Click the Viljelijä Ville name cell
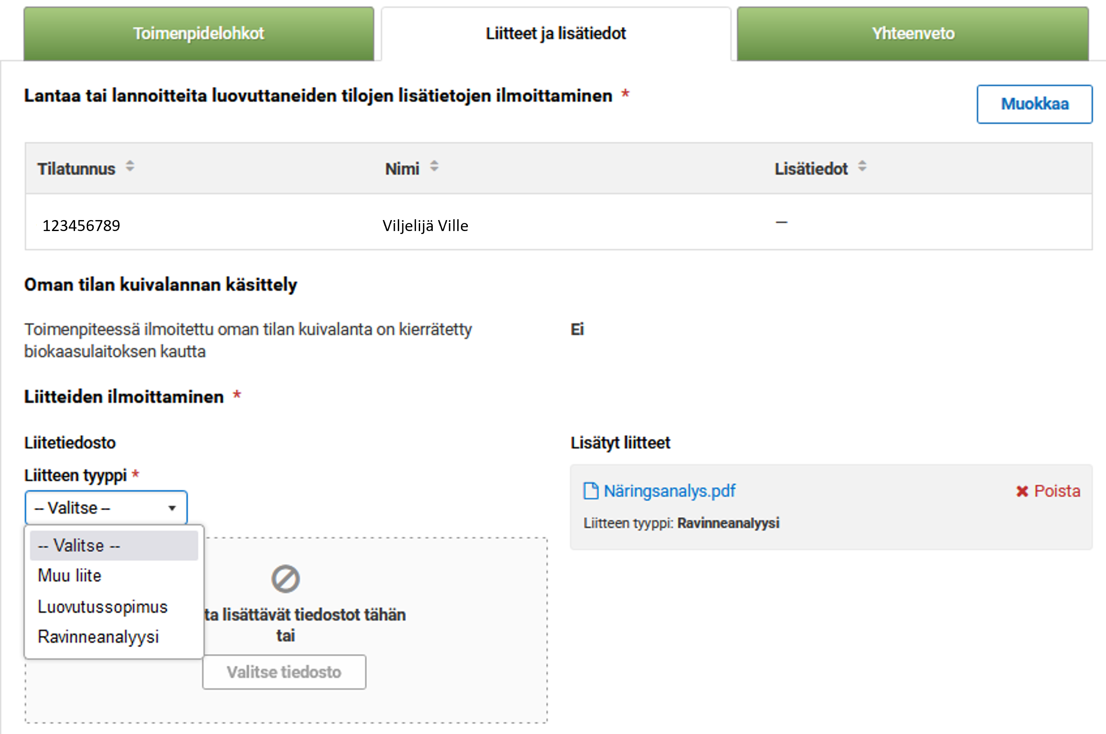Screen dimensions: 1106x734 click(x=425, y=226)
